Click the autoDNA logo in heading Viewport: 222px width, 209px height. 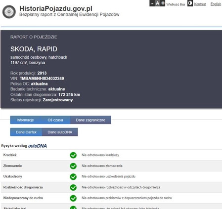click(x=38, y=146)
